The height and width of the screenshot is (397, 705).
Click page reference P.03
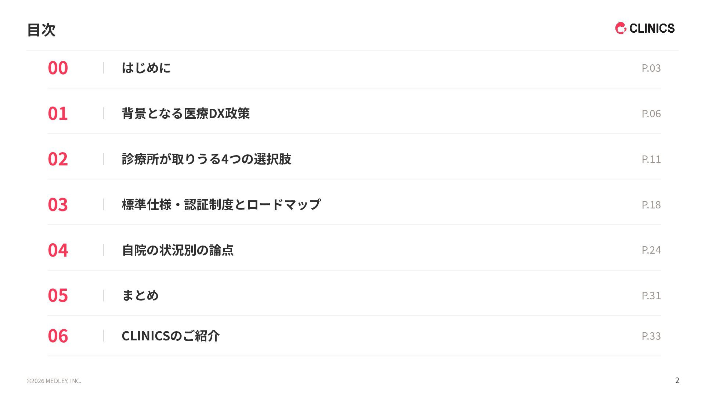click(651, 68)
